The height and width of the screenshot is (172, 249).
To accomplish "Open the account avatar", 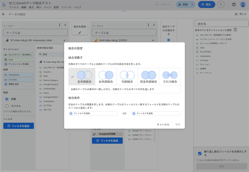I will coord(243,5).
